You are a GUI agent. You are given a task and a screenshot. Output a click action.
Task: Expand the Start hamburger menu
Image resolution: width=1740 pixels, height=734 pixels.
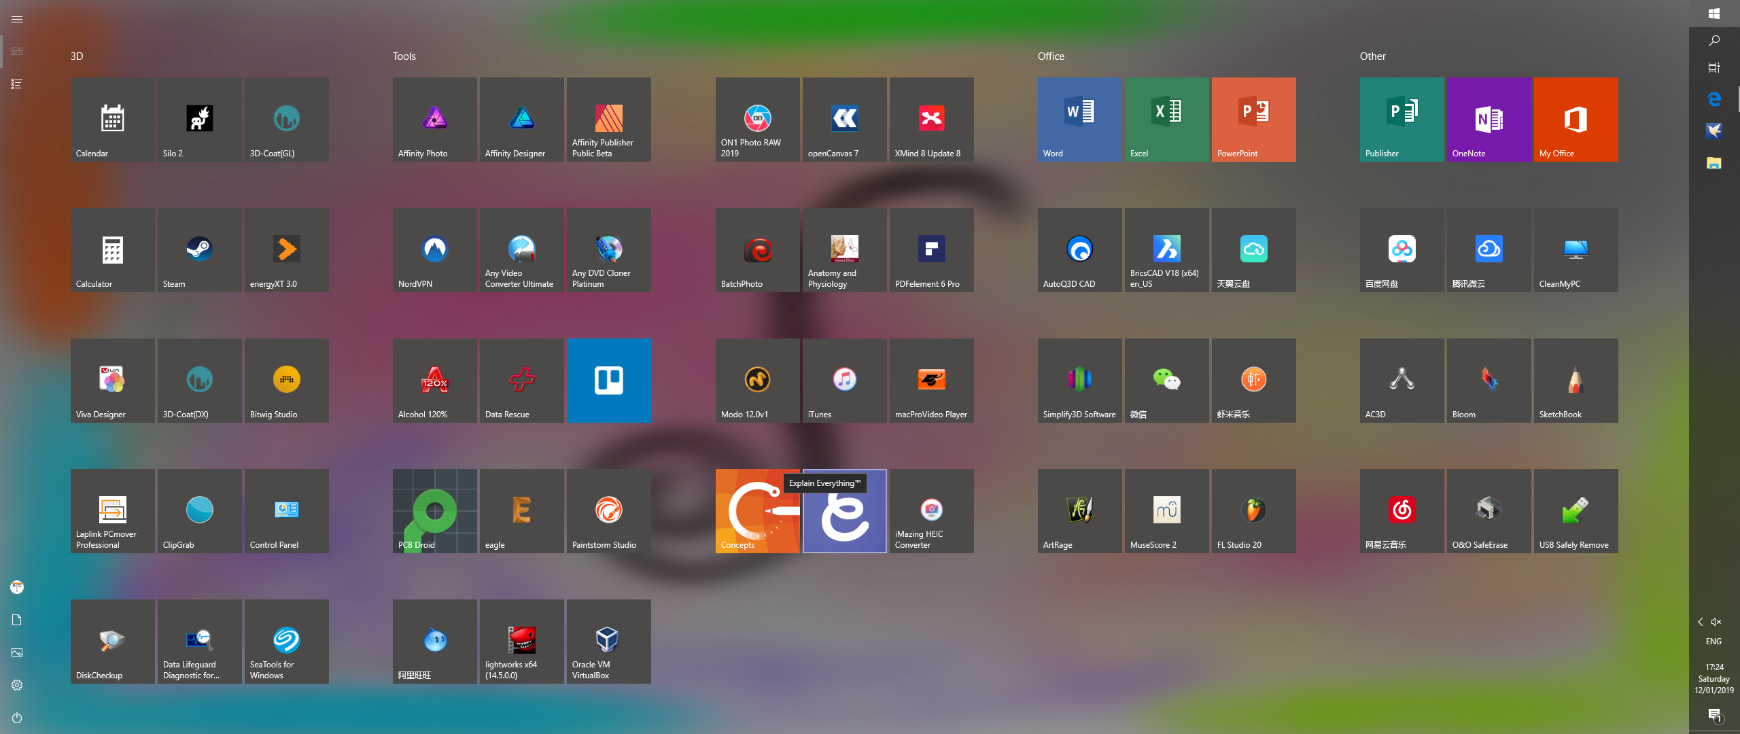click(x=17, y=19)
